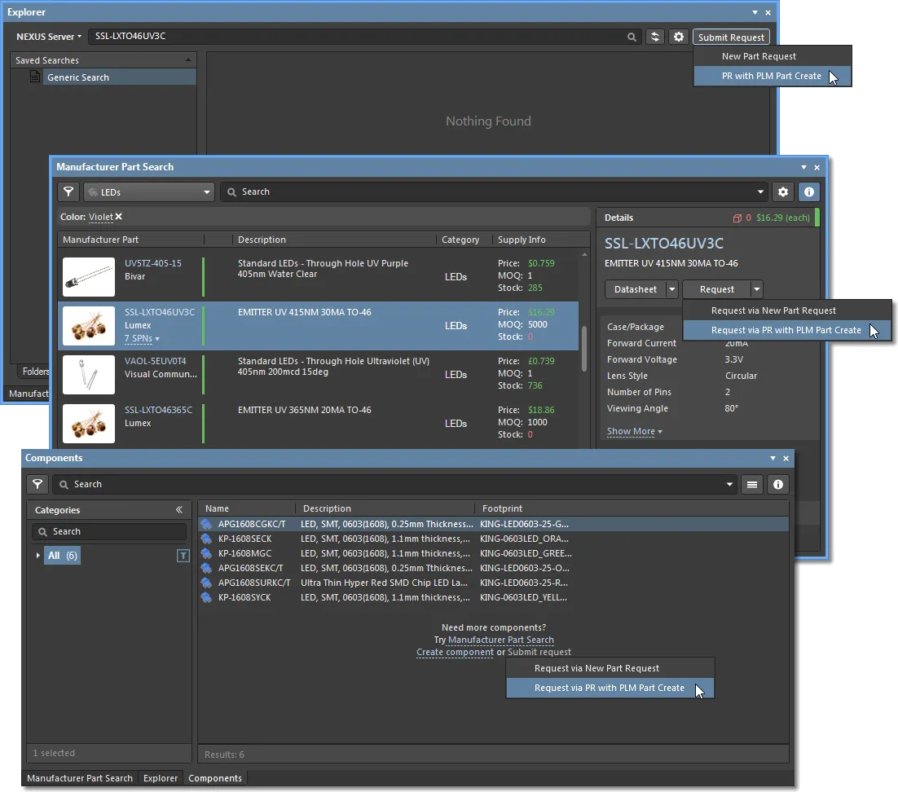Collapse the Categories pane with double chevron
Viewport: 898px width, 792px height.
179,509
